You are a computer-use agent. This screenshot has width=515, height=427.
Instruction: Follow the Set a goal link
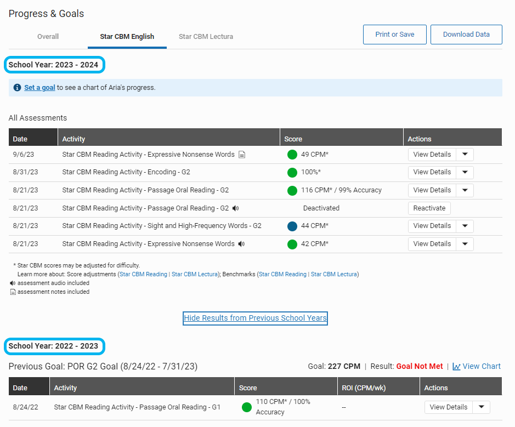pyautogui.click(x=39, y=88)
